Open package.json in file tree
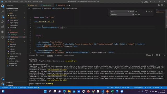Screen dimensions: 167x94 13,63
